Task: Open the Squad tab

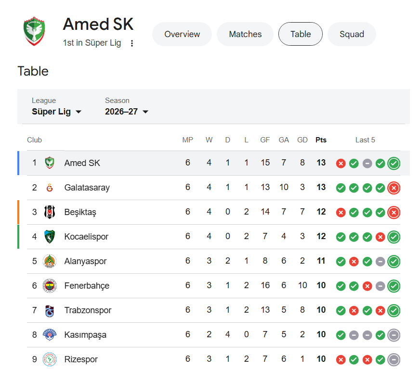Action: [352, 34]
